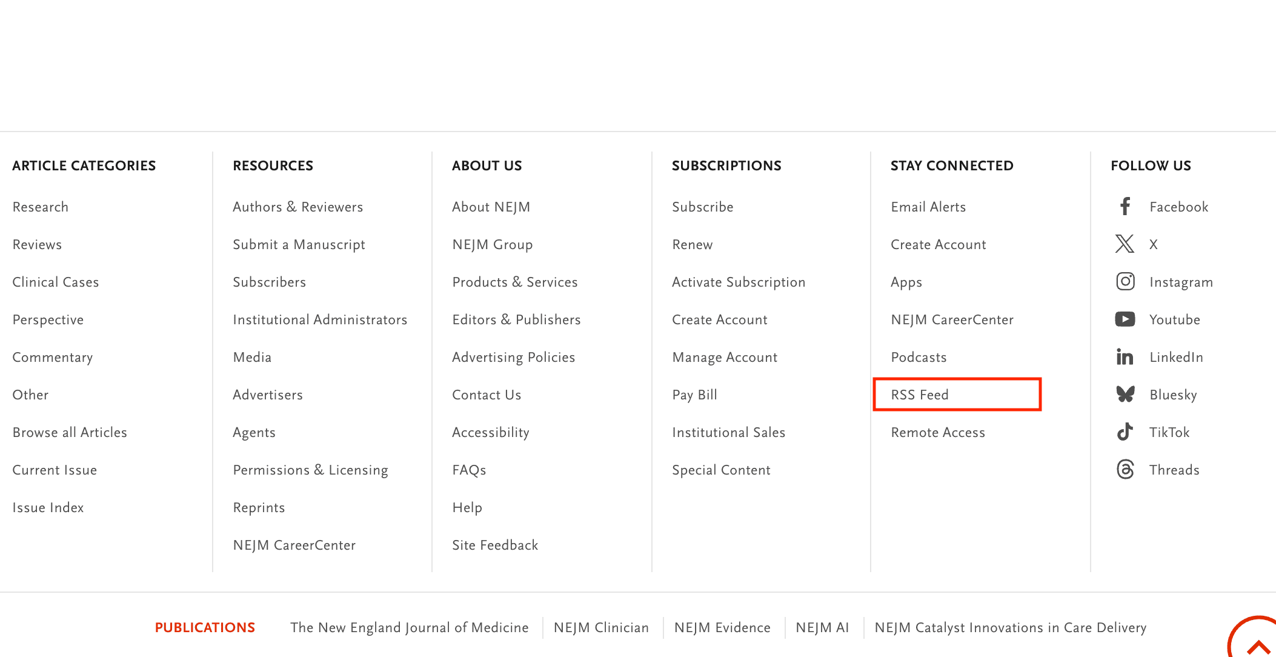Screen dimensions: 1276x657
Task: Click Browse all Articles
Action: pyautogui.click(x=70, y=432)
